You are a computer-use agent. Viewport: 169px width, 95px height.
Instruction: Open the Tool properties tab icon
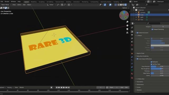click(132, 27)
